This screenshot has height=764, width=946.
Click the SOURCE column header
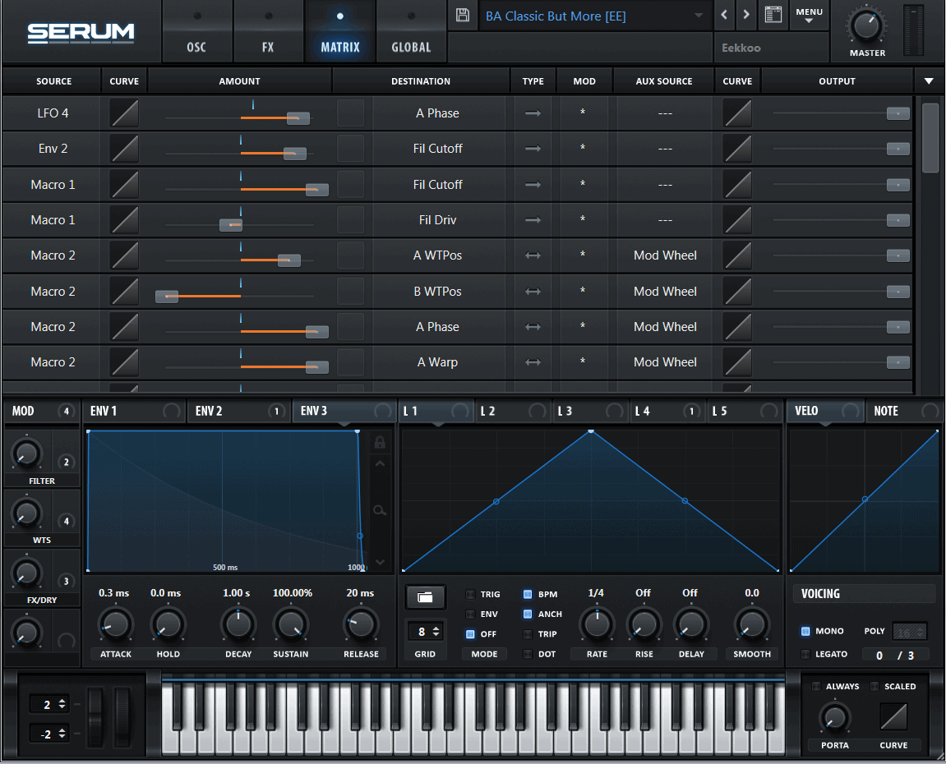click(x=53, y=81)
